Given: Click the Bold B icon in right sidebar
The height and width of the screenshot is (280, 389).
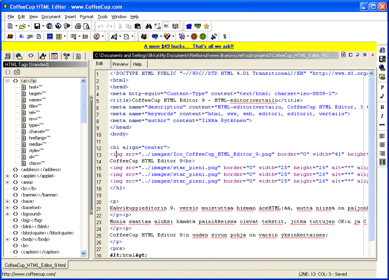Looking at the screenshot, I should click(x=382, y=107).
